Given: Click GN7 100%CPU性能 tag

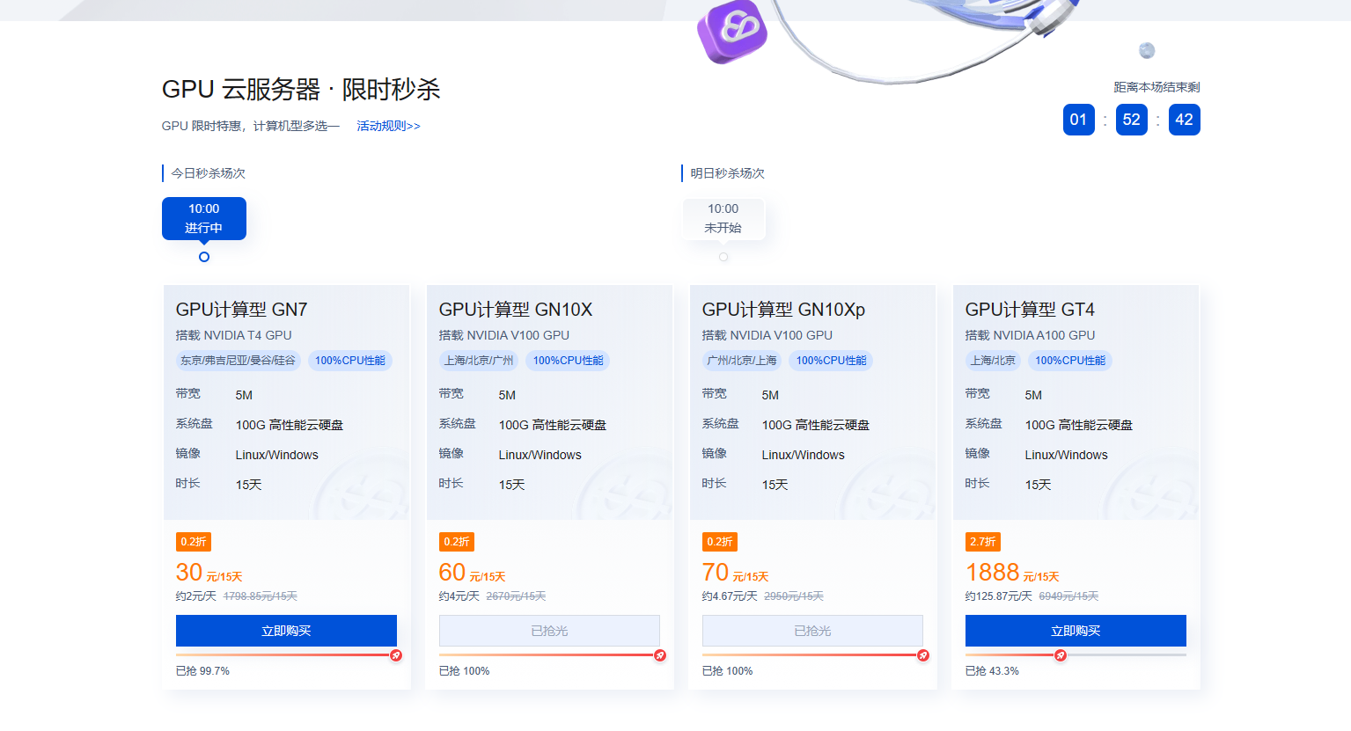Looking at the screenshot, I should (x=350, y=361).
